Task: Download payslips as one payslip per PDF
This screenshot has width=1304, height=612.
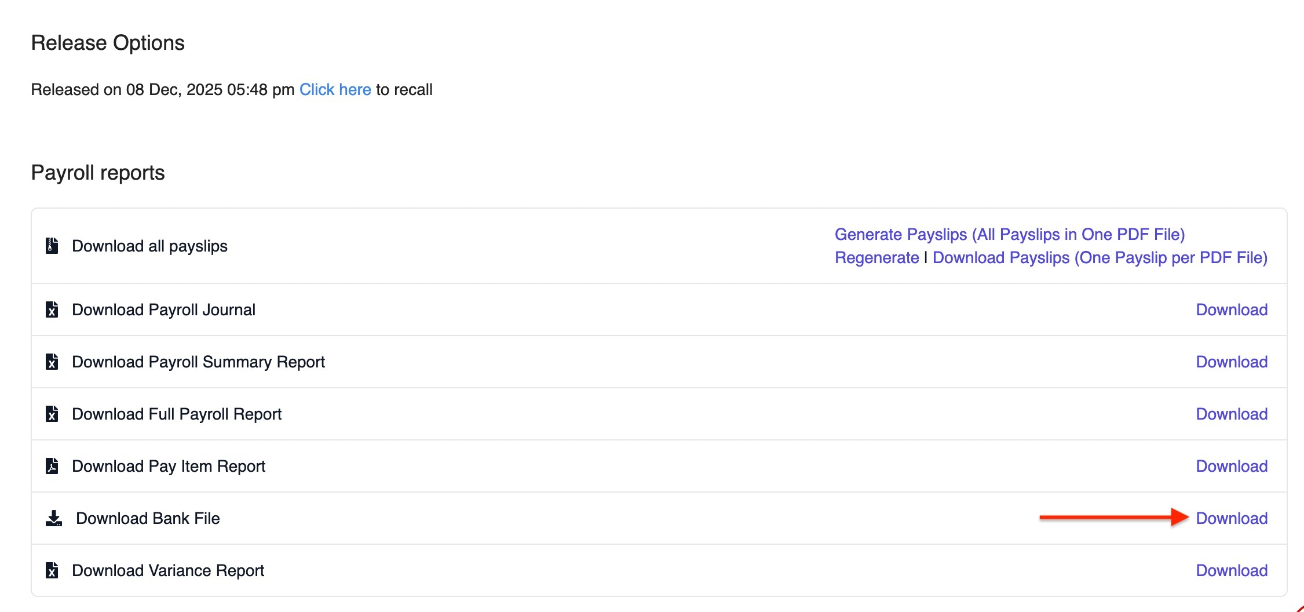Action: pos(1100,257)
